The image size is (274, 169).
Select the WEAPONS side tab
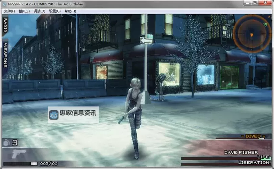[5, 55]
